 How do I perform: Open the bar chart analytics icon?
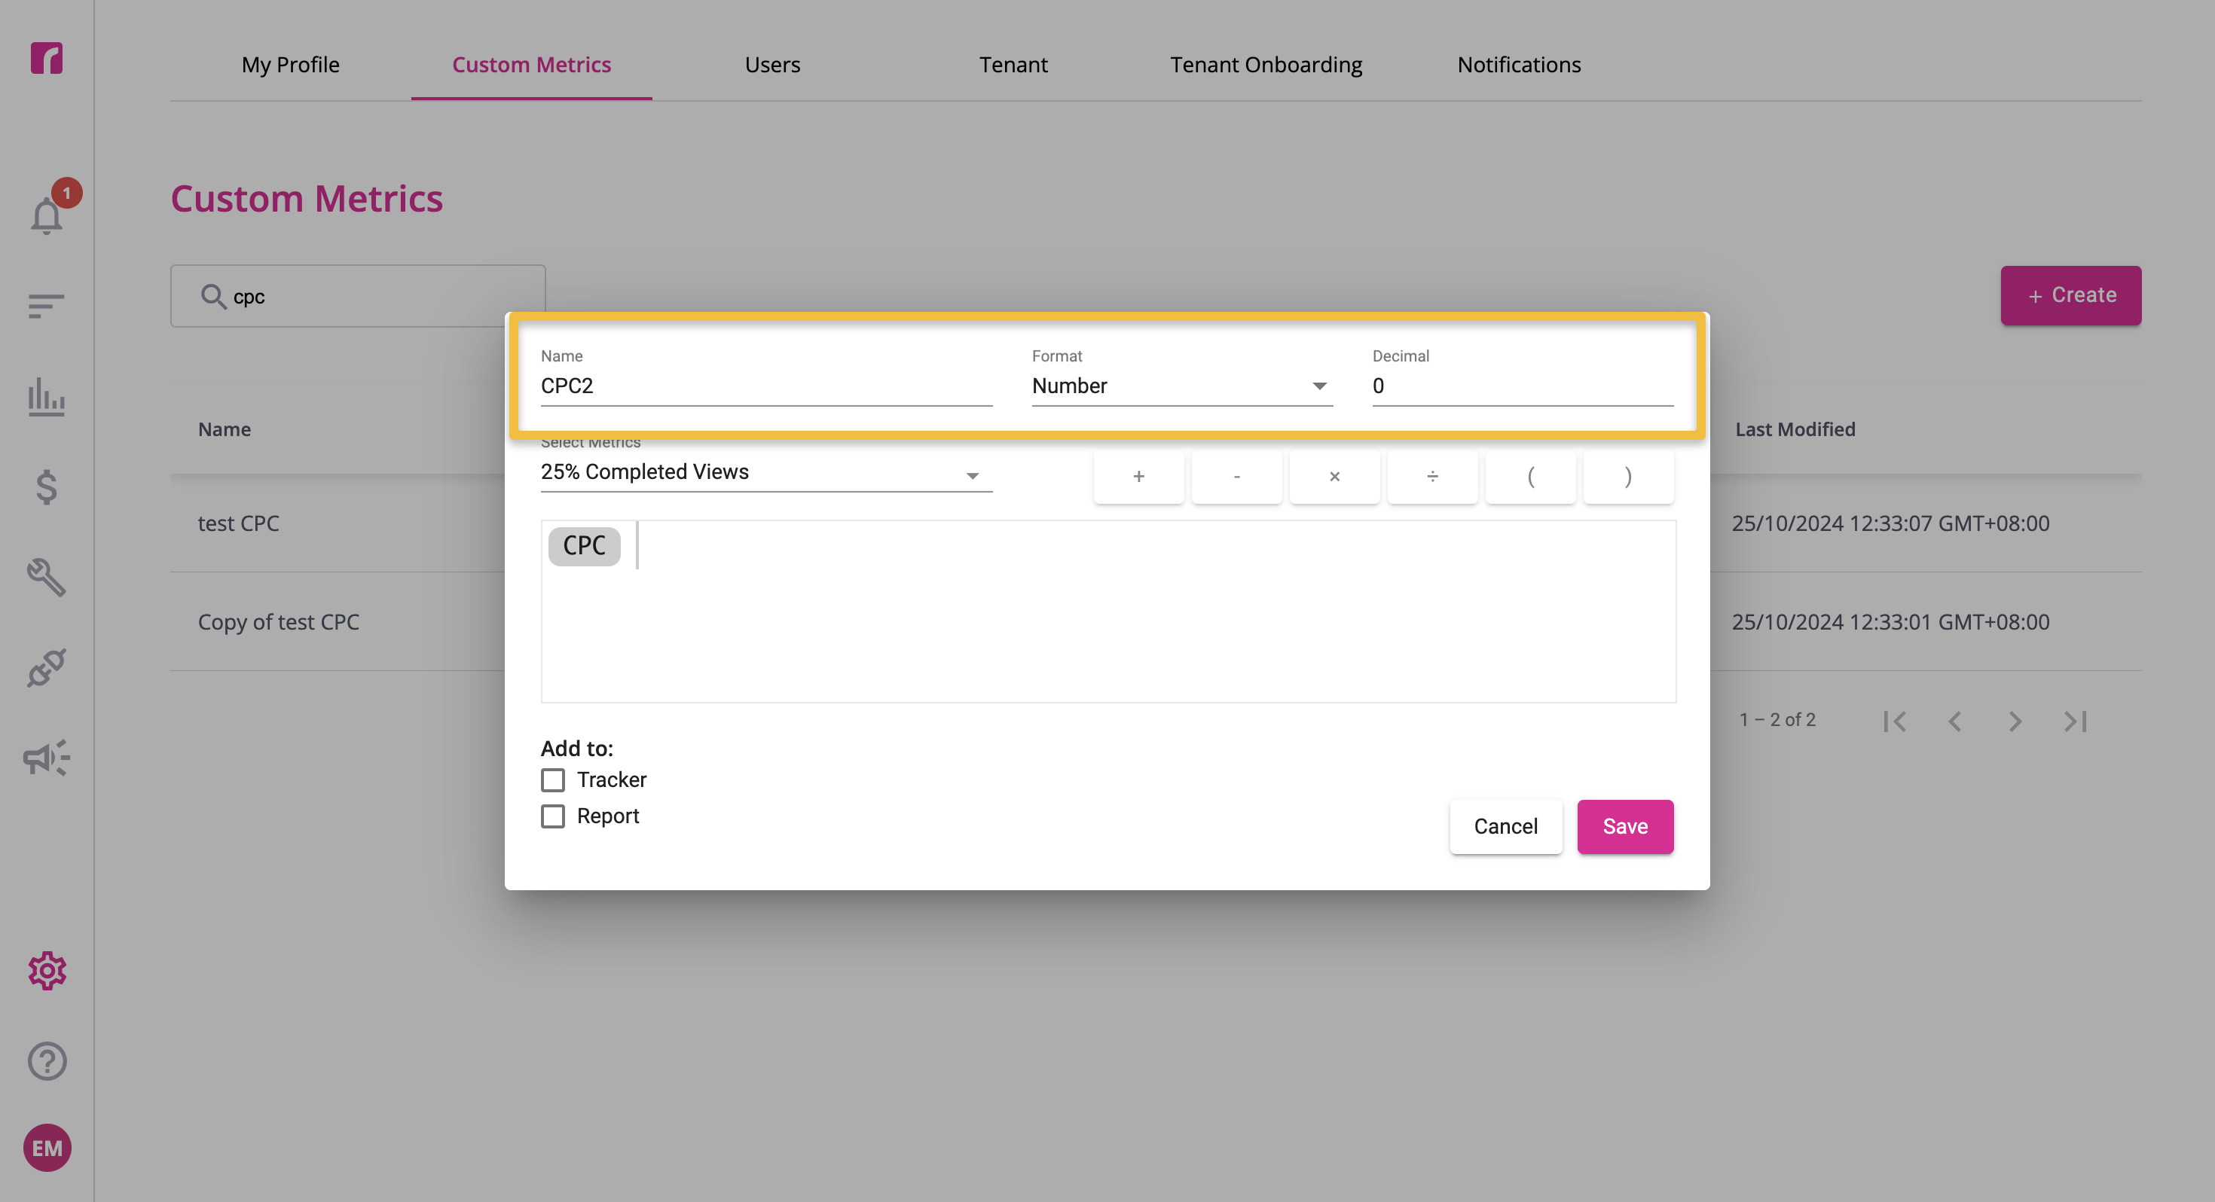pyautogui.click(x=47, y=396)
